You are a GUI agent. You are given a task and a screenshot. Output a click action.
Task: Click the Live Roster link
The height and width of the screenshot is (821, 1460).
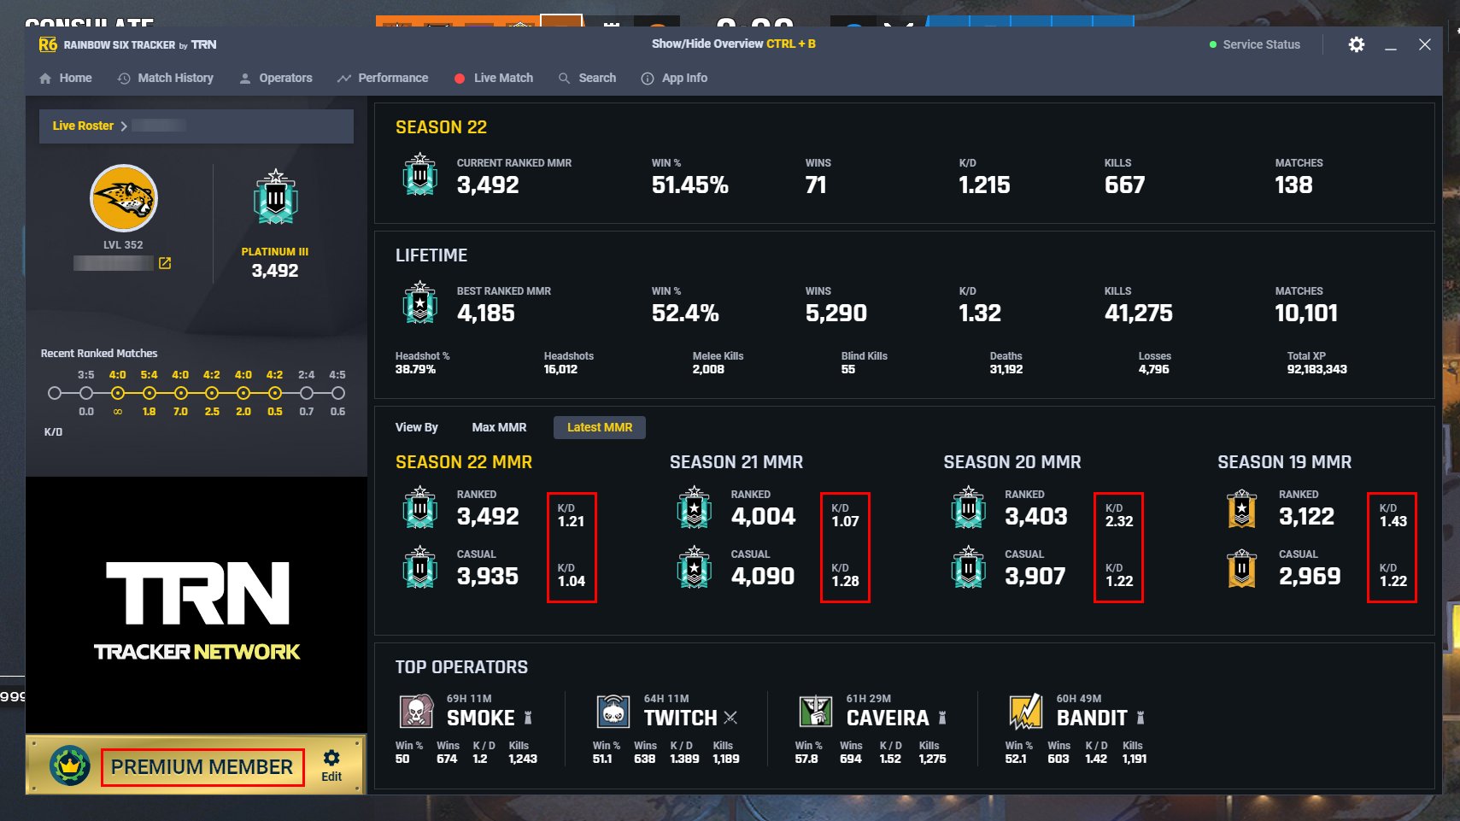(83, 126)
